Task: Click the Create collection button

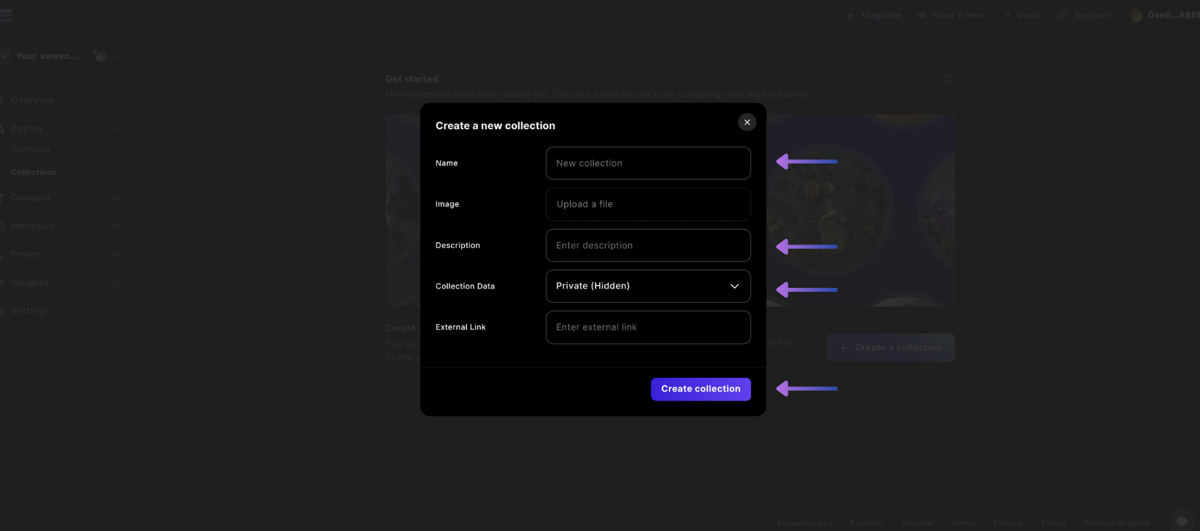Action: click(x=700, y=389)
